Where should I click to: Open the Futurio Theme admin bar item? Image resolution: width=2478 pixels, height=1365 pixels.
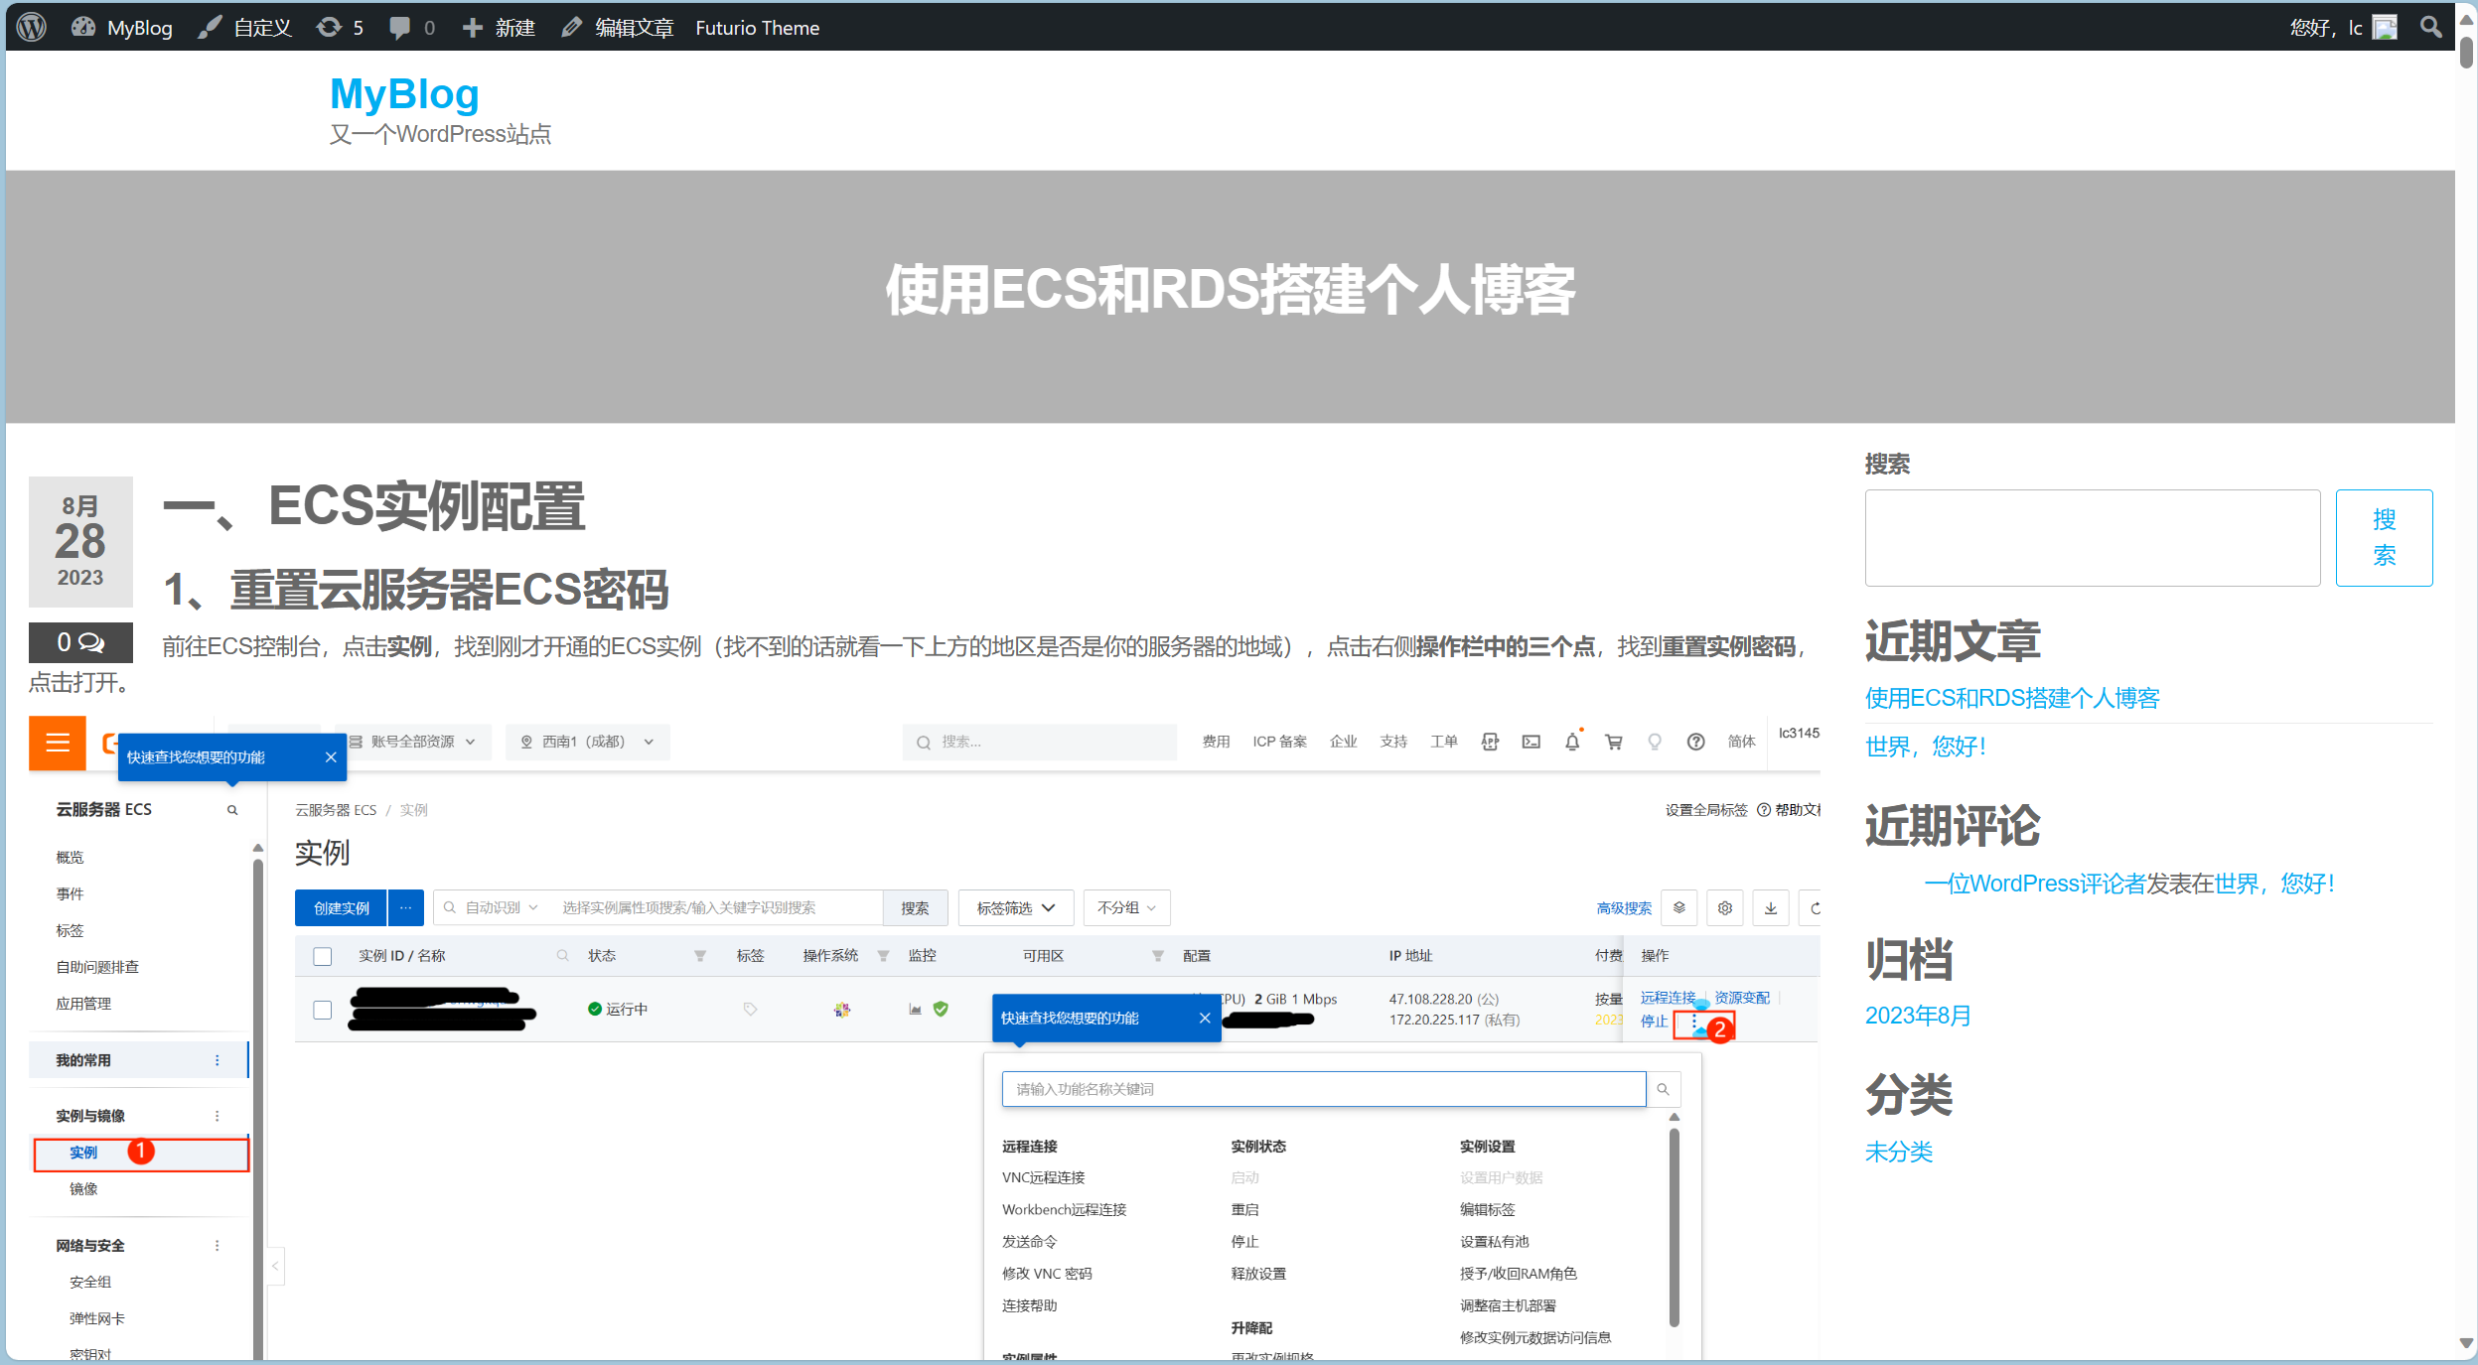[x=757, y=28]
